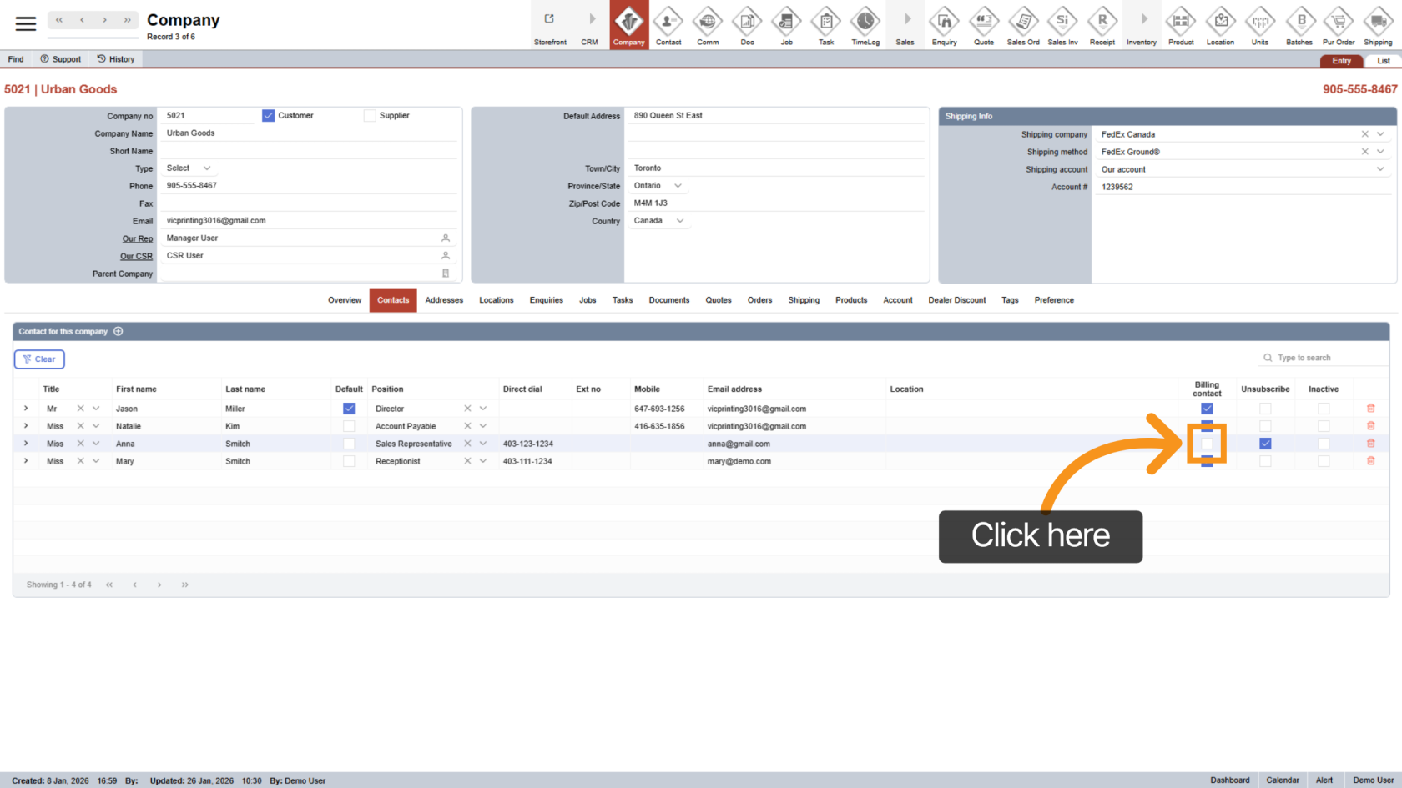Expand the Natalie Kim contact row
Viewport: 1402px width, 788px height.
(x=26, y=426)
